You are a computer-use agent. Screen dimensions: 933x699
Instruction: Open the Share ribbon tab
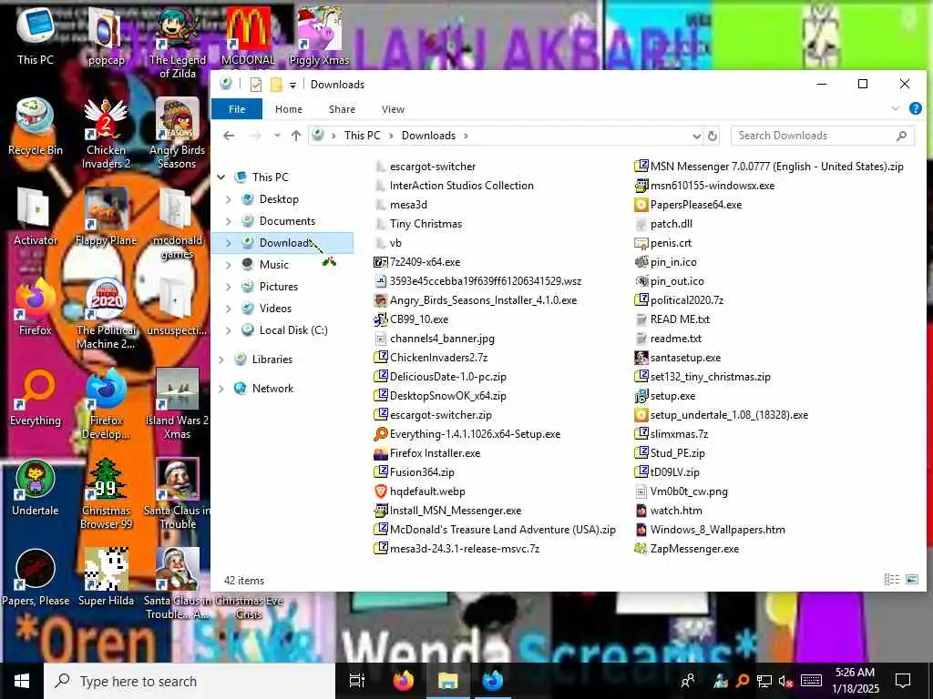pyautogui.click(x=343, y=109)
